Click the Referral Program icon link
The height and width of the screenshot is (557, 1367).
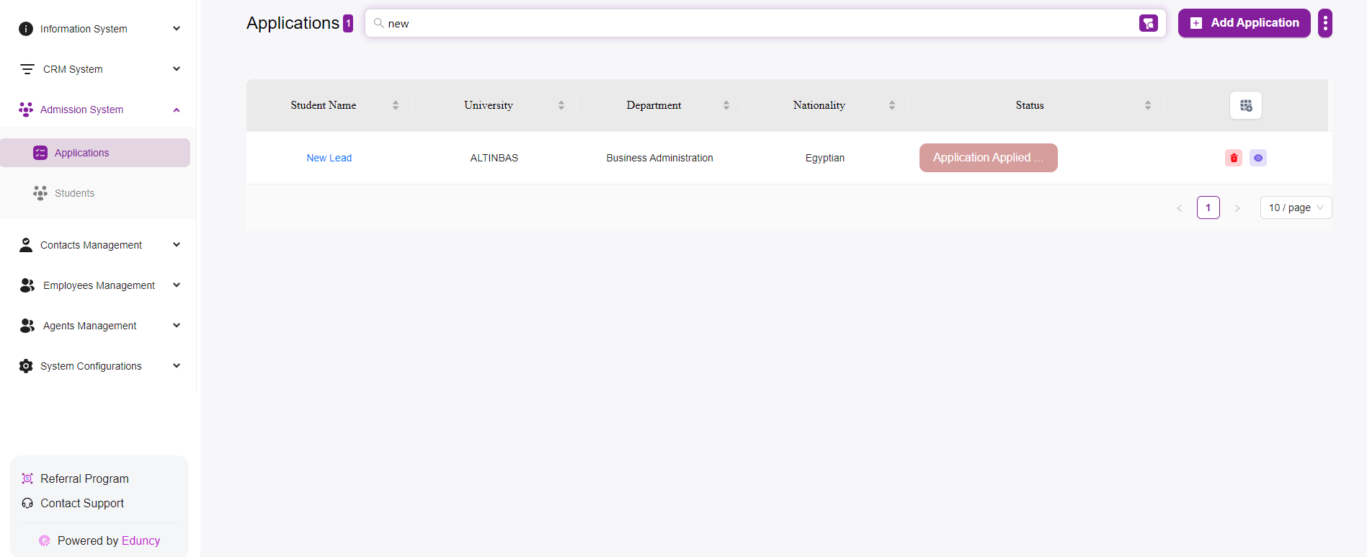pyautogui.click(x=27, y=478)
